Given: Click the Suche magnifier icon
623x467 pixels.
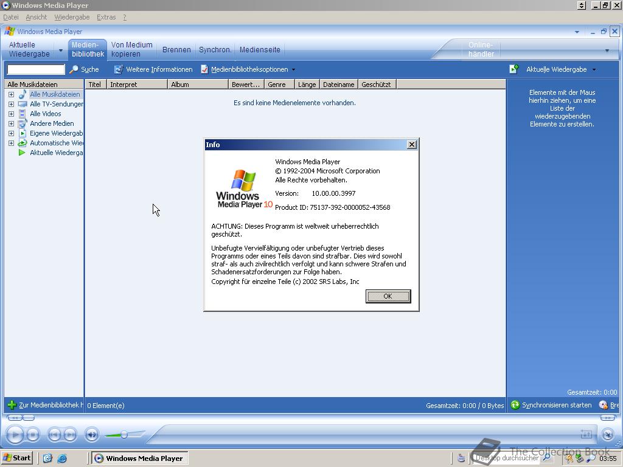Looking at the screenshot, I should [x=74, y=69].
